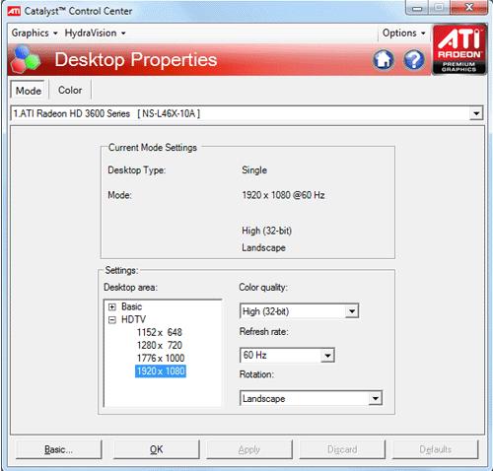Open the Options menu
493x471 pixels.
click(x=404, y=33)
